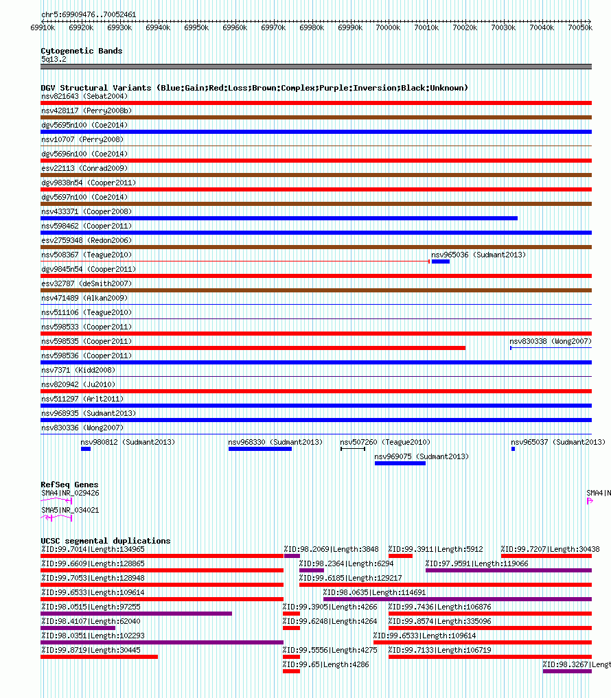Click the DGV Structural Variants track title

click(x=254, y=88)
